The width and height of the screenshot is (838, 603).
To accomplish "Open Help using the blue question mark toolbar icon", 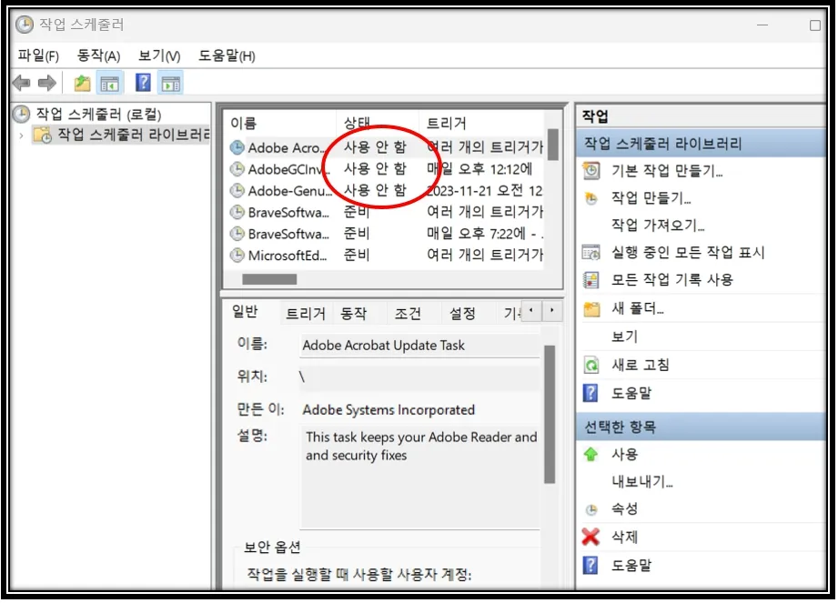I will click(x=142, y=80).
